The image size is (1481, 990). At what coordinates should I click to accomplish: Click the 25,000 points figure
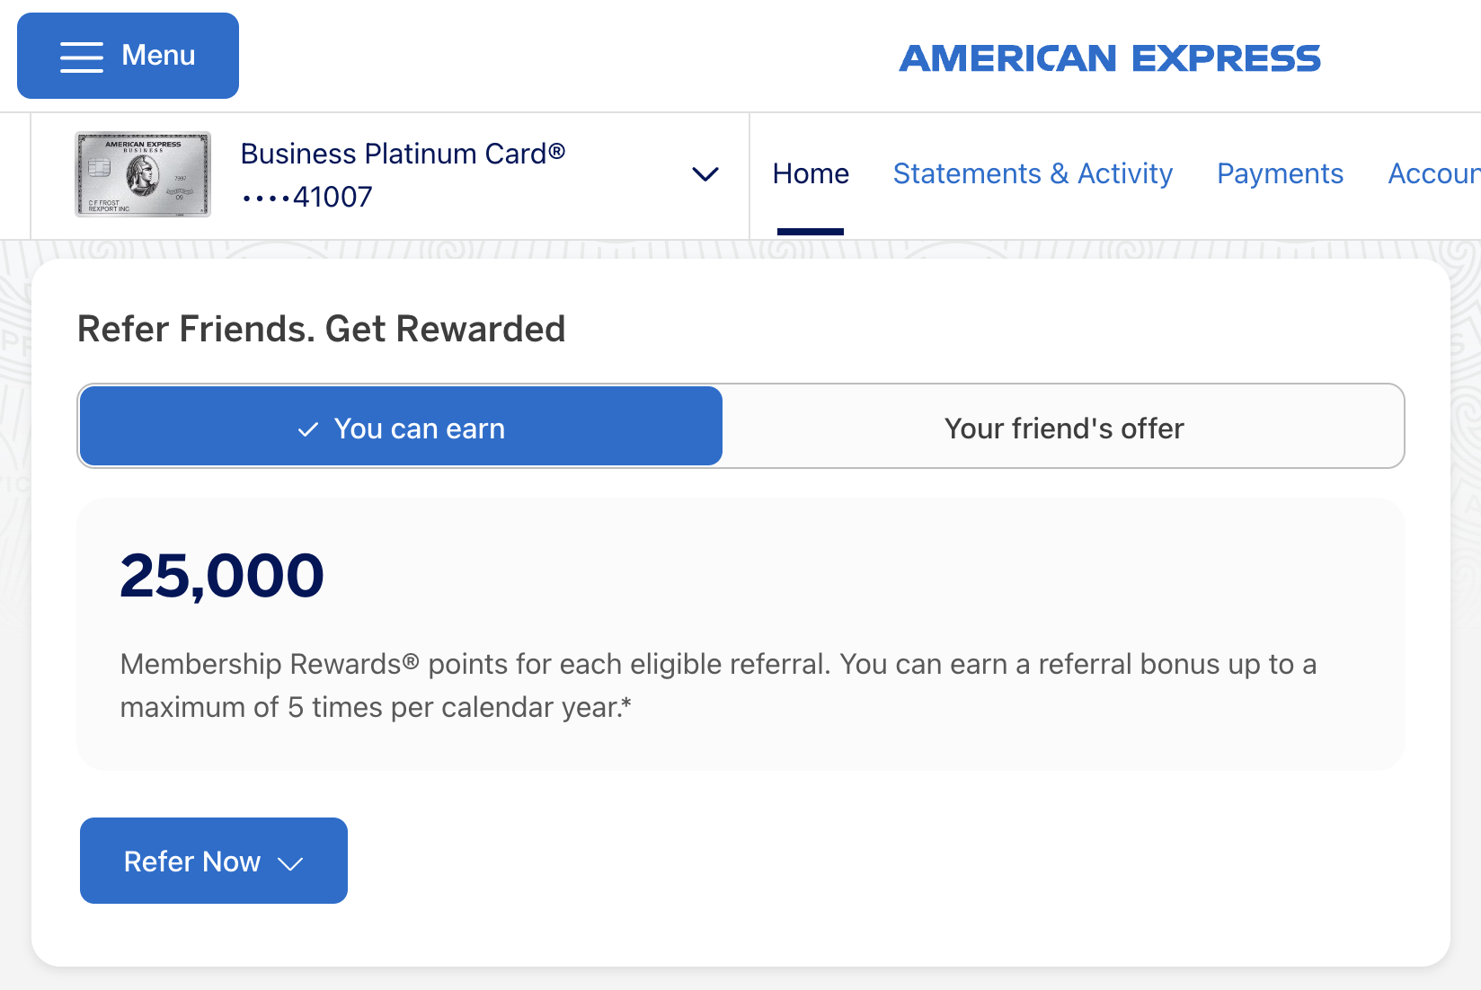click(222, 576)
